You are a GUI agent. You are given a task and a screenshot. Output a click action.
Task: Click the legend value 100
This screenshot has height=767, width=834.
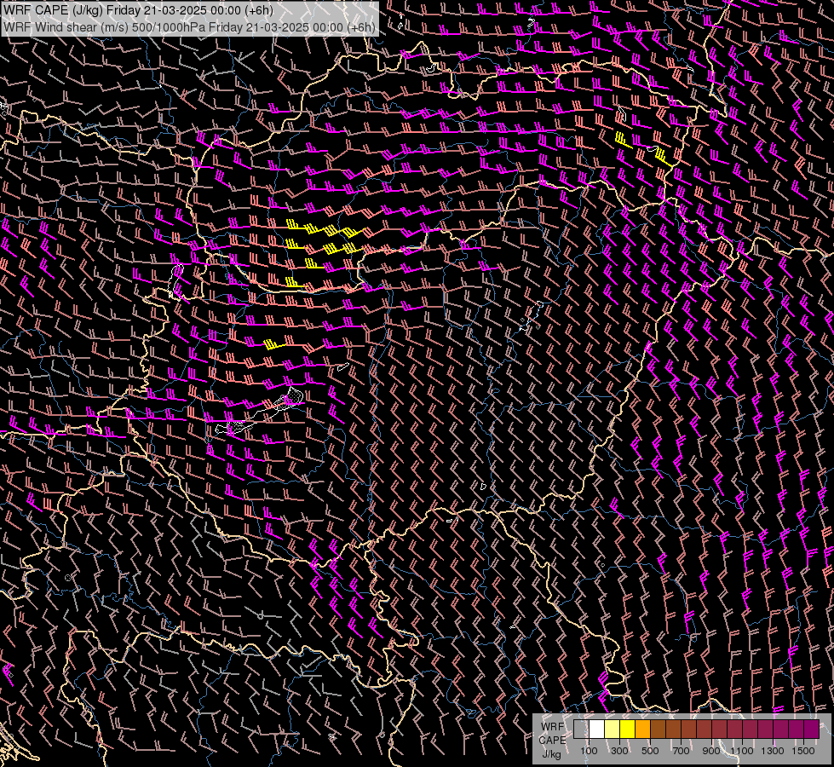pyautogui.click(x=589, y=751)
